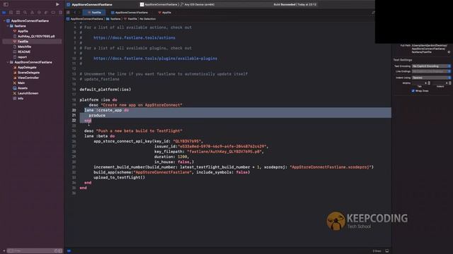Switch to the Appfile editor tab
This screenshot has width=453, height=254.
(x=165, y=13)
